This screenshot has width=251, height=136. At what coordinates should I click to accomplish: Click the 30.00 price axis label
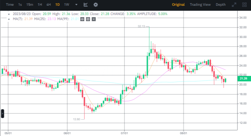[243, 37]
